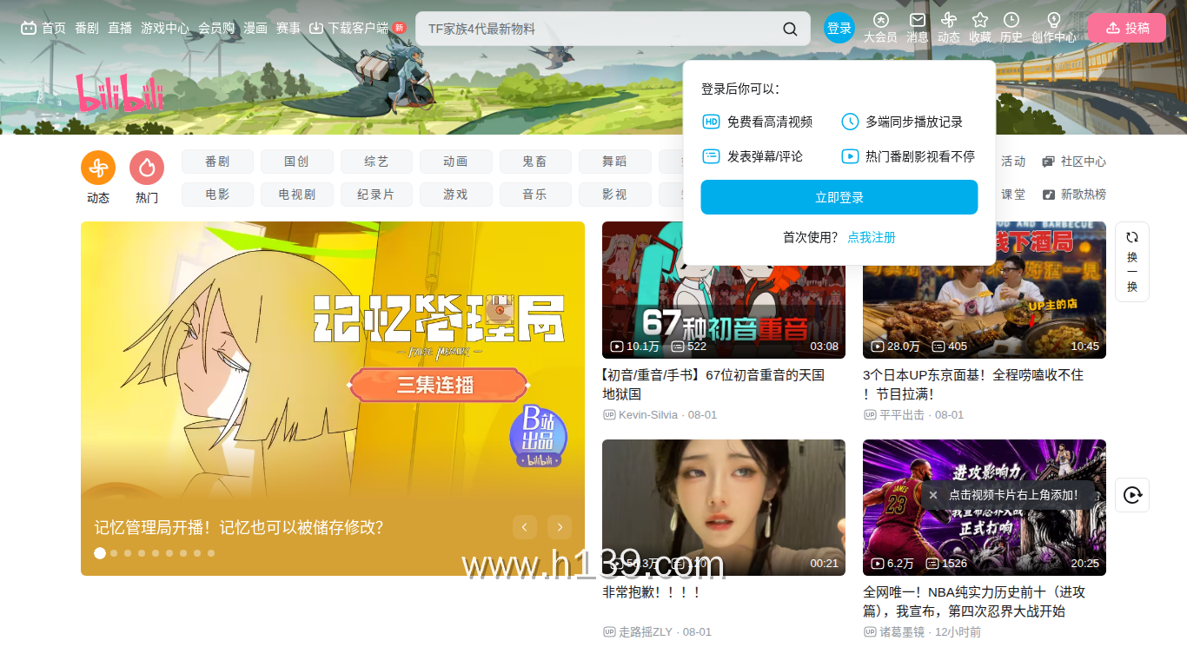Open 漫画 in the top navigation
The height and width of the screenshot is (667, 1187).
pyautogui.click(x=255, y=28)
